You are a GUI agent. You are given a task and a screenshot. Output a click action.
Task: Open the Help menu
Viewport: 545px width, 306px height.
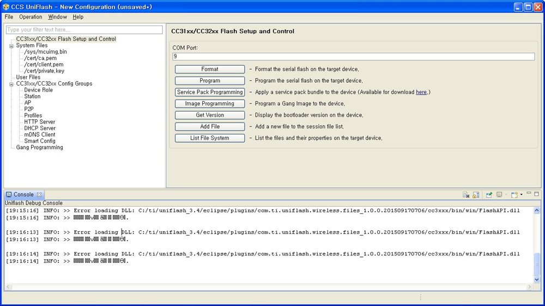[x=78, y=17]
